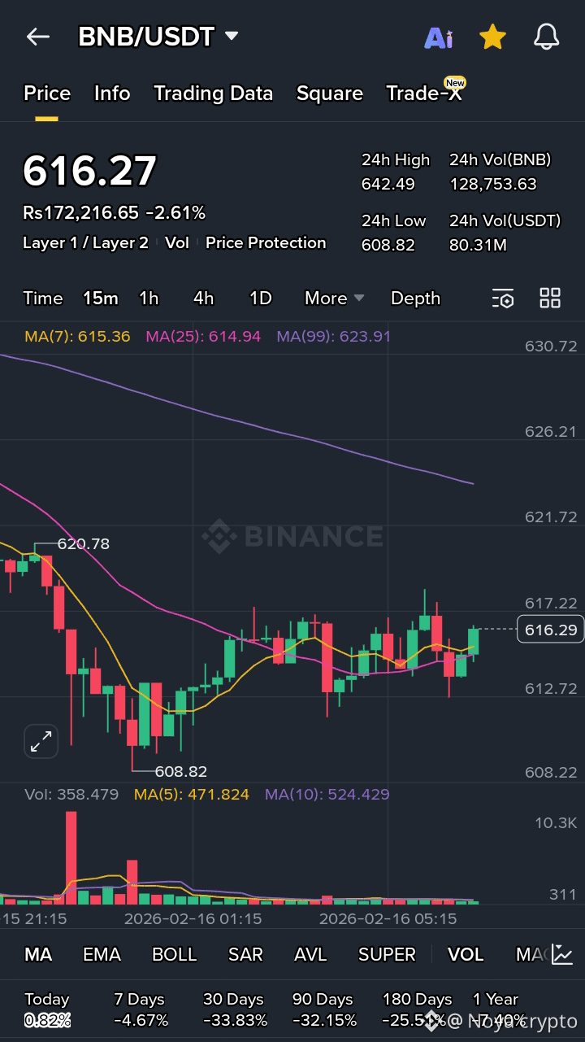The image size is (585, 1042).
Task: Select the Time chart interval
Action: pos(43,299)
